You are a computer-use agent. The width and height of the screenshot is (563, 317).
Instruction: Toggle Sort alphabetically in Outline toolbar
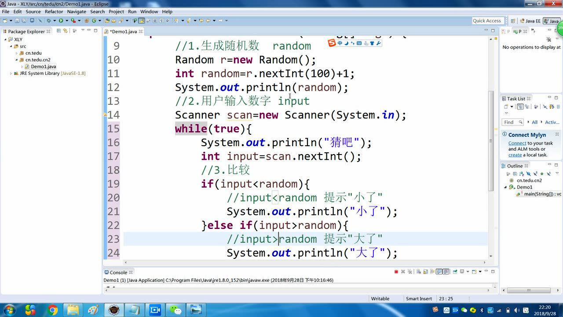tap(523, 173)
